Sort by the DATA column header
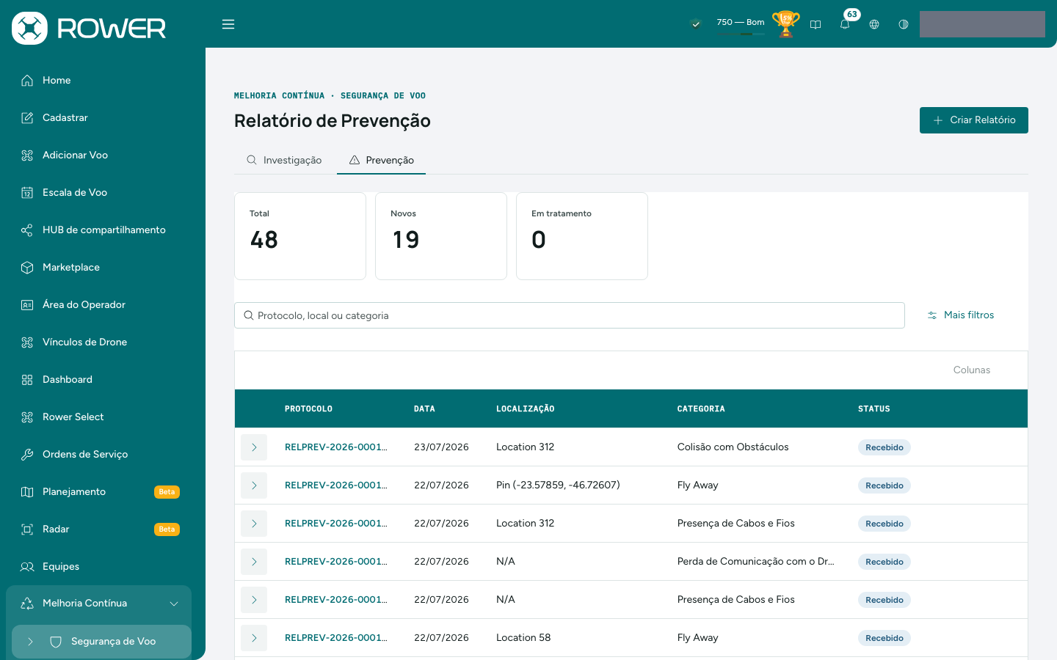The width and height of the screenshot is (1057, 660). pos(424,409)
